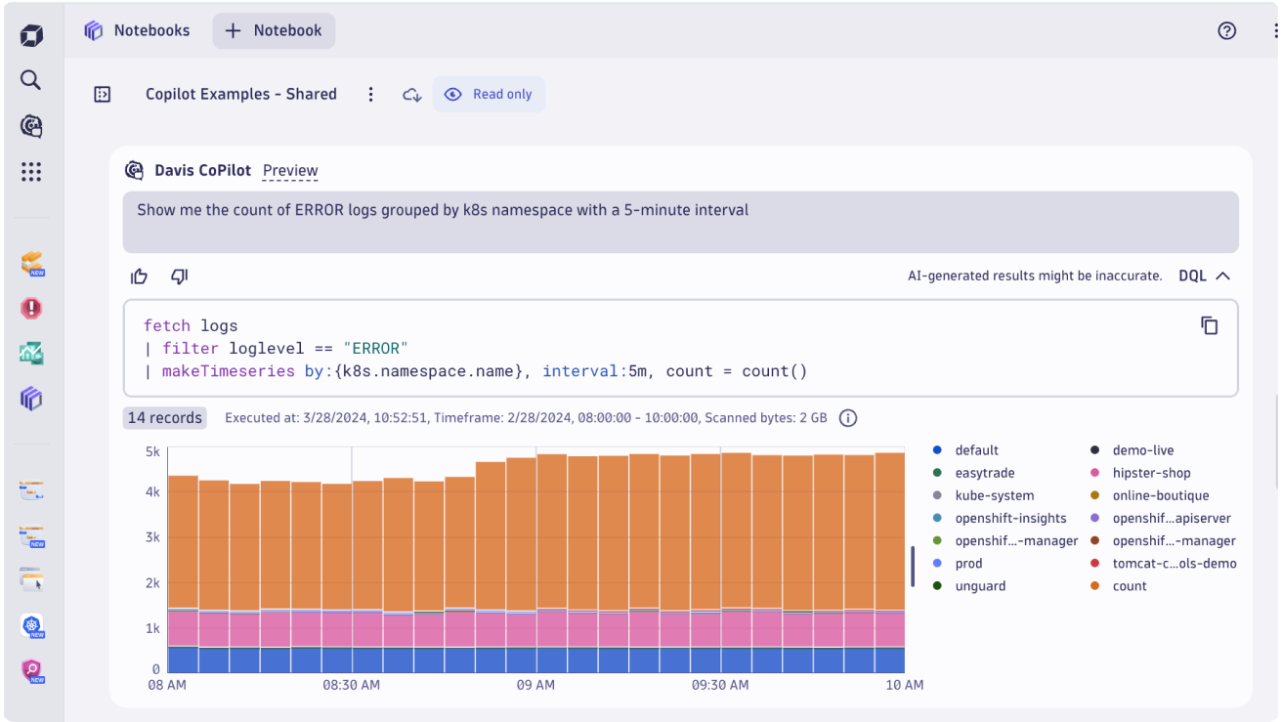Open the Kubernetes app icon in sidebar

coord(32,626)
